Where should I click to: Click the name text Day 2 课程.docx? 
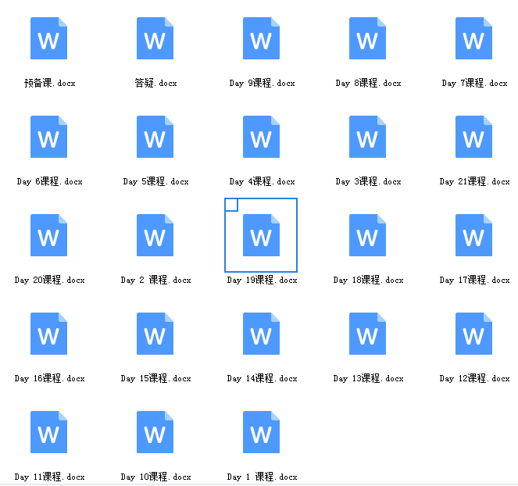tap(156, 280)
